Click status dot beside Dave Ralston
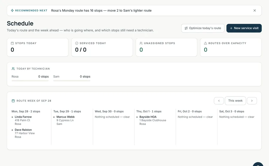This screenshot has height=166, width=269. pos(12,130)
